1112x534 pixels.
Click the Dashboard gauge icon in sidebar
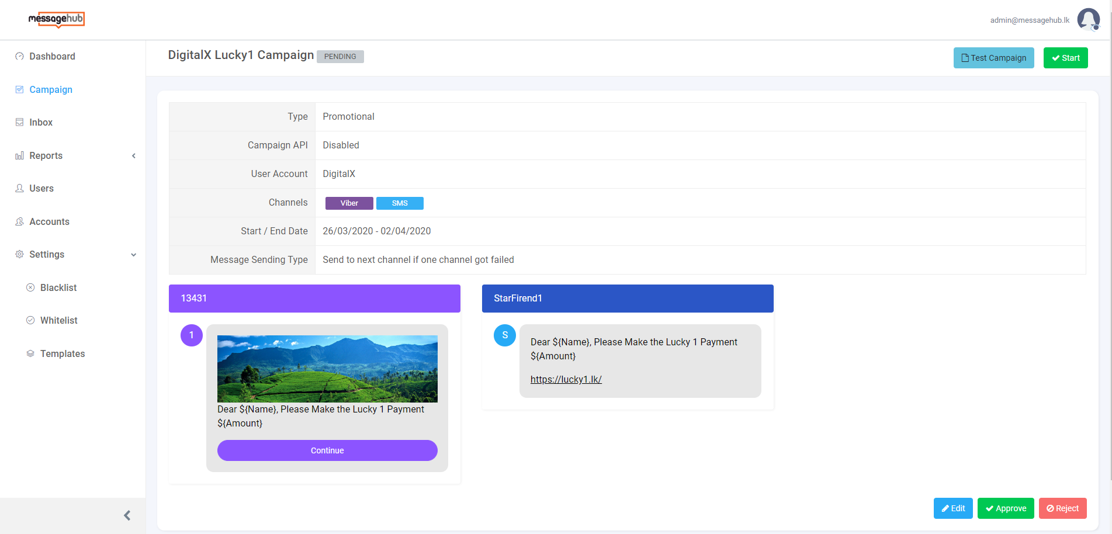pos(19,57)
